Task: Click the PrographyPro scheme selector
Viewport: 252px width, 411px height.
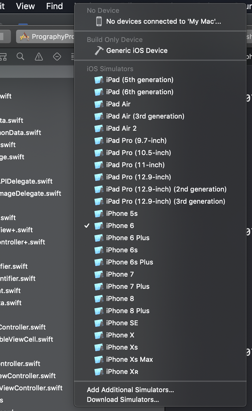Action: tap(45, 37)
